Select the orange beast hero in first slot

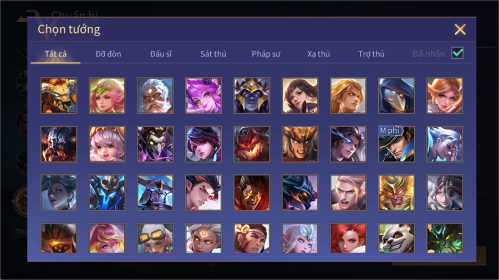click(x=59, y=96)
